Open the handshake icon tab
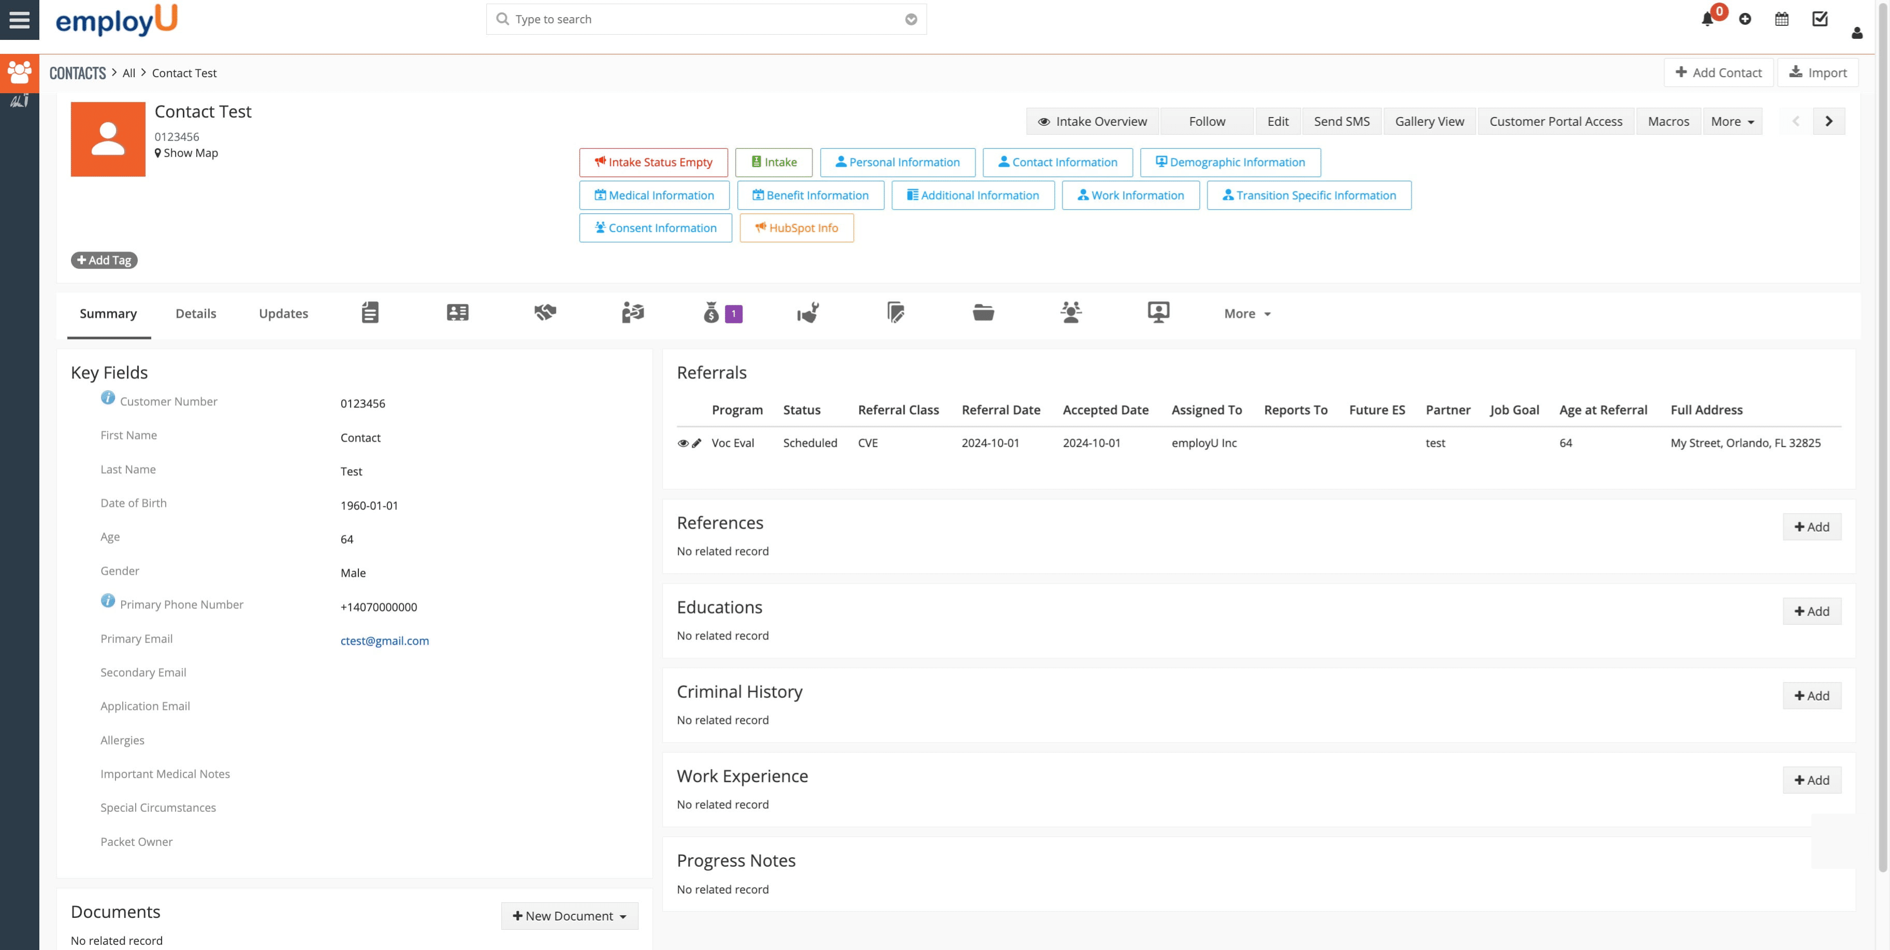The image size is (1890, 950). coord(545,313)
